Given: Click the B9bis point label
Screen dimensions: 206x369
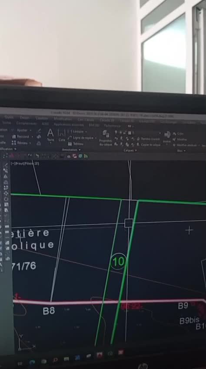Looking at the screenshot, I should point(189,320).
